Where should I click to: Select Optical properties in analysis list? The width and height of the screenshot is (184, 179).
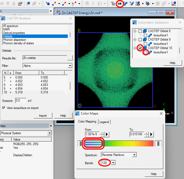pyautogui.click(x=14, y=33)
